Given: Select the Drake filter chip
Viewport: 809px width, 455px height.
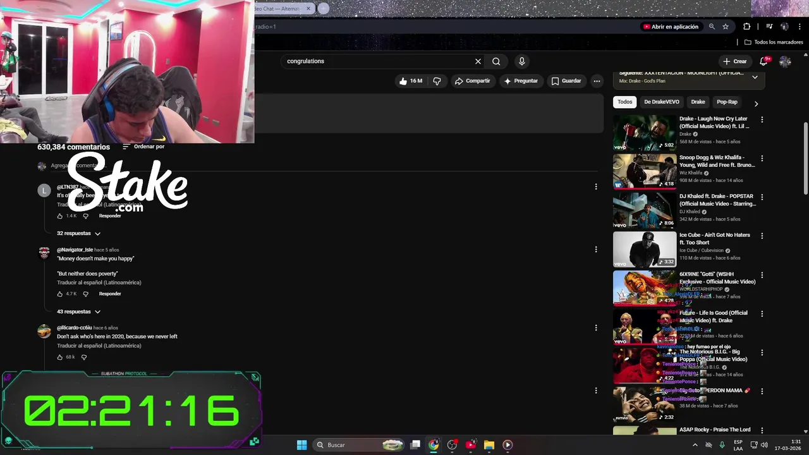Looking at the screenshot, I should click(698, 102).
